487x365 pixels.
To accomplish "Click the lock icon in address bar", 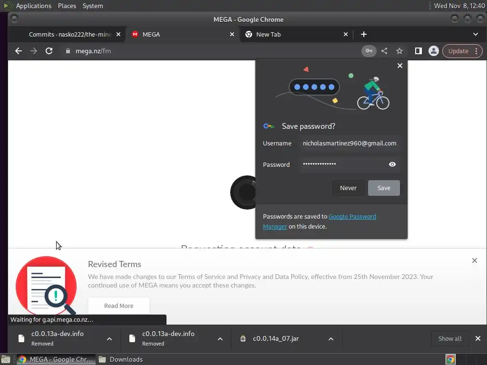I will pyautogui.click(x=68, y=51).
